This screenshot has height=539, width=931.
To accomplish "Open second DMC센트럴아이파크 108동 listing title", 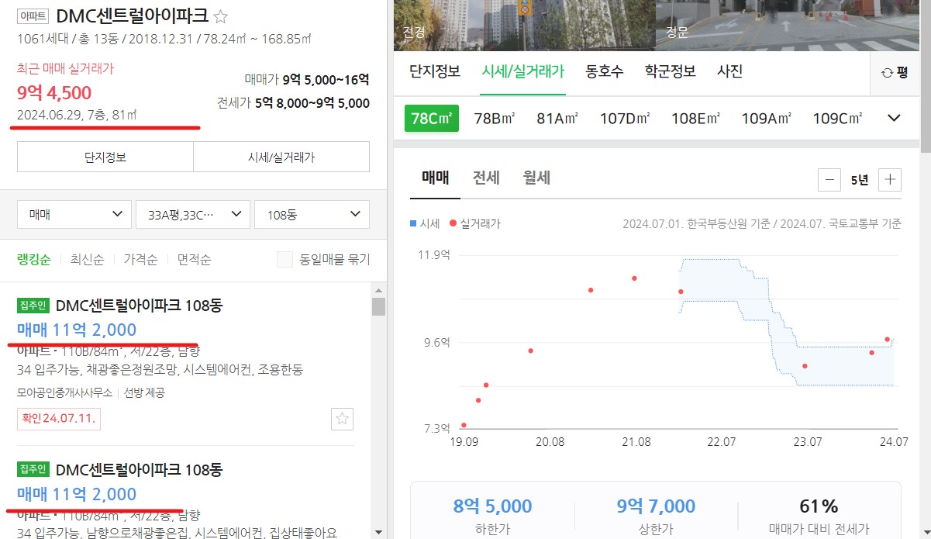I will pos(139,469).
